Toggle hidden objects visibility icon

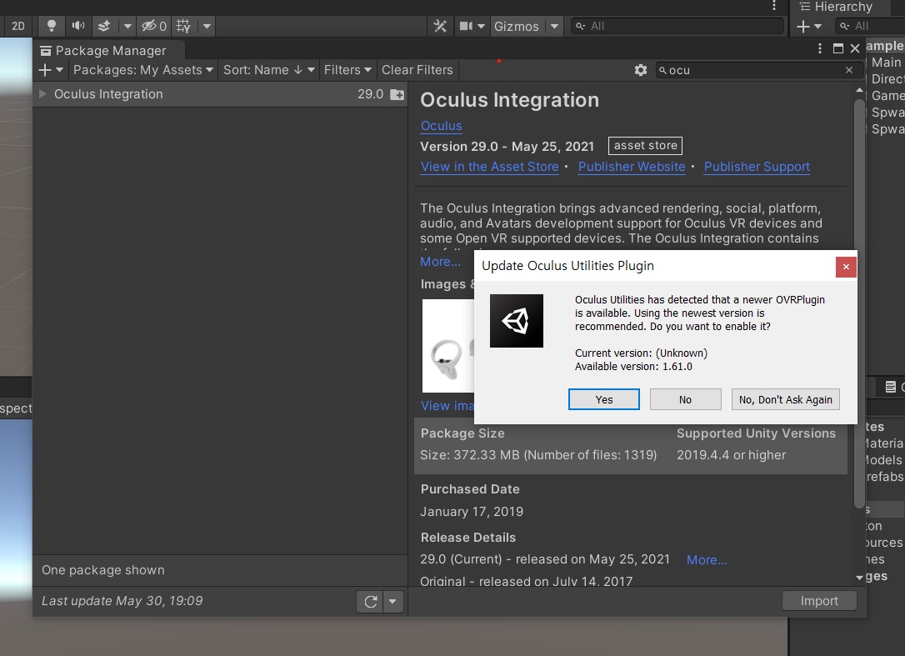pos(154,26)
